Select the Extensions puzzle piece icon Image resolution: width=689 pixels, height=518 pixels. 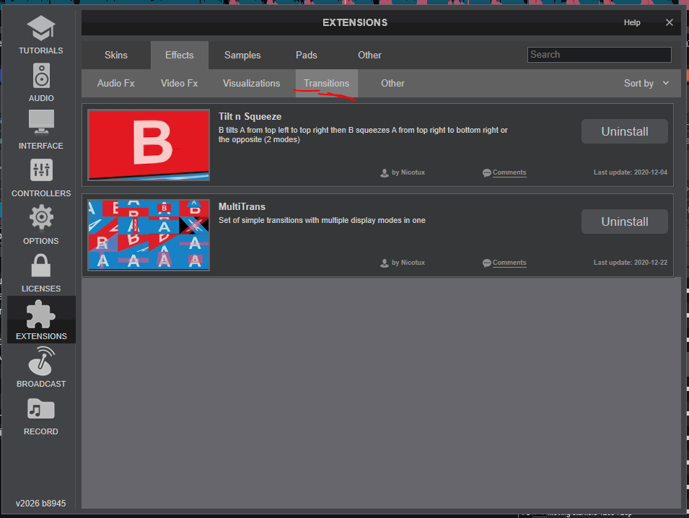(41, 315)
